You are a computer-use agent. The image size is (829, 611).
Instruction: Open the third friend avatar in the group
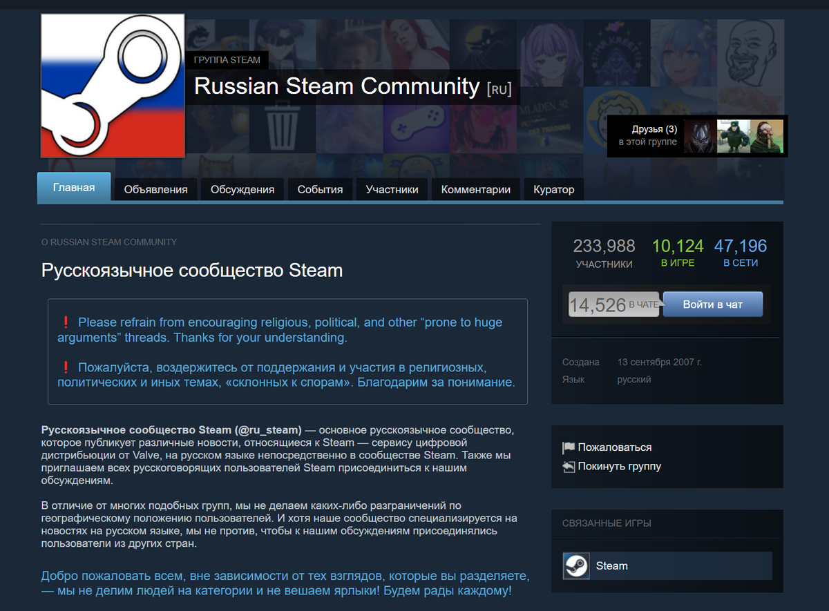click(767, 136)
